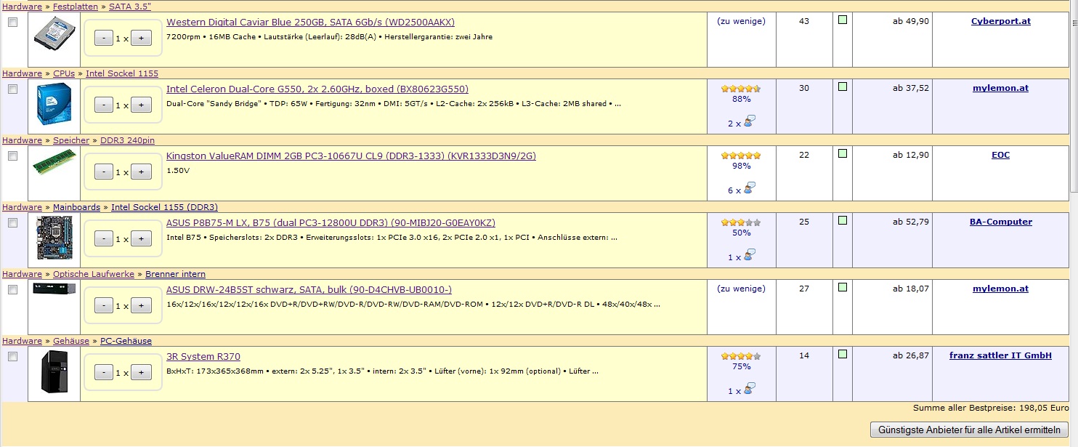The width and height of the screenshot is (1078, 447).
Task: Click (zu wenige) rating for ASUS DRW-24B5ST
Action: coord(741,289)
